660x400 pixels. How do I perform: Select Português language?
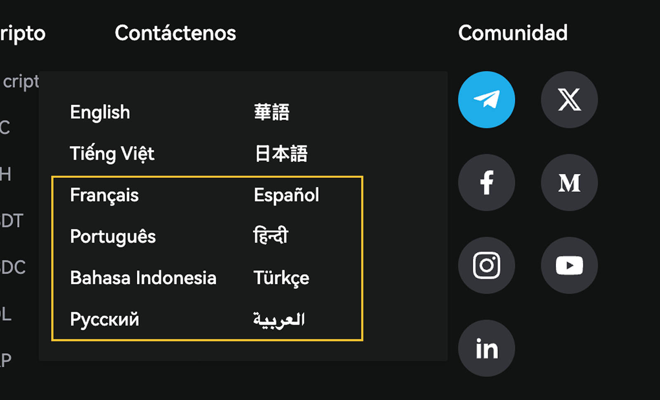pyautogui.click(x=113, y=237)
